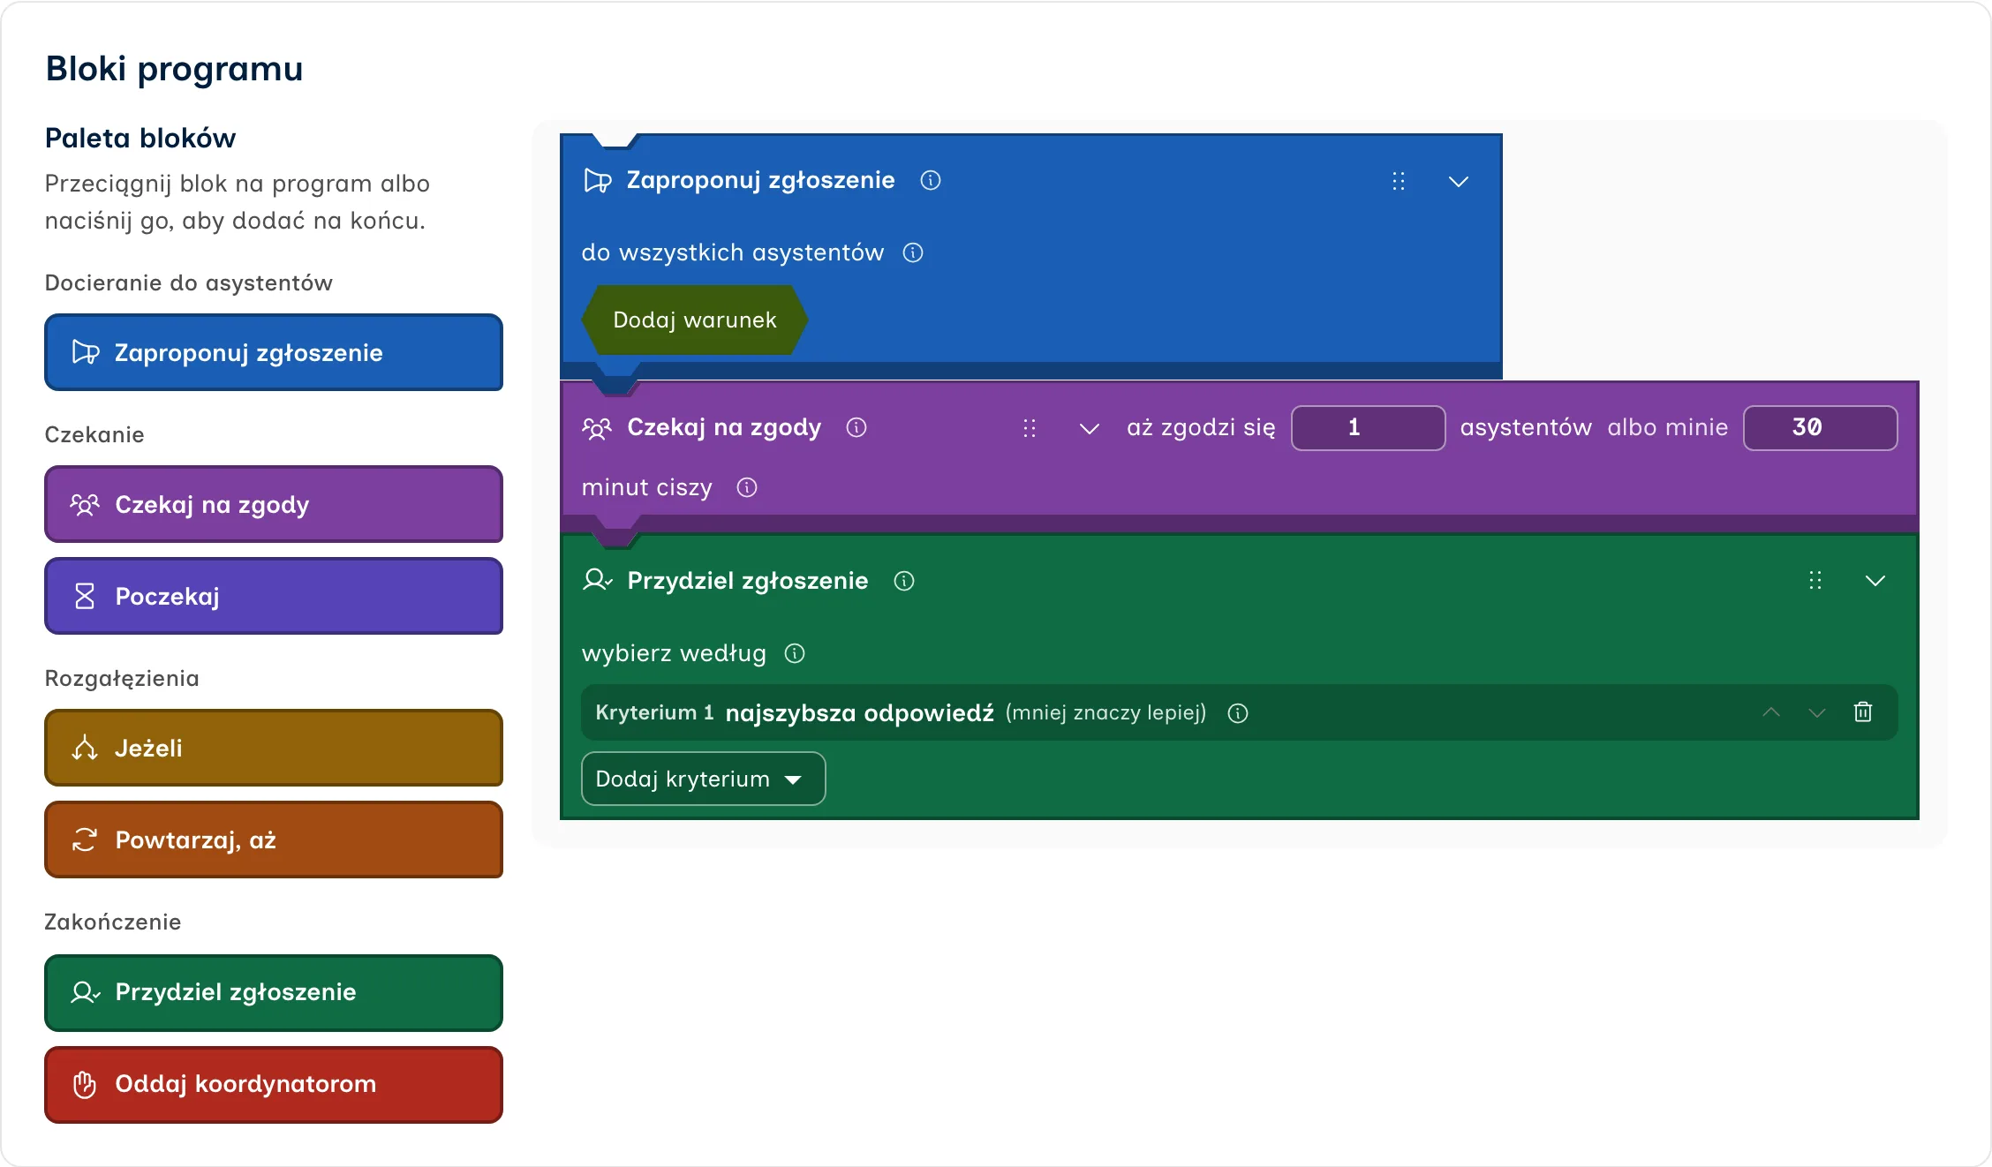Image resolution: width=1992 pixels, height=1167 pixels.
Task: Collapse the Czekaj na zgody program block
Action: click(1090, 428)
